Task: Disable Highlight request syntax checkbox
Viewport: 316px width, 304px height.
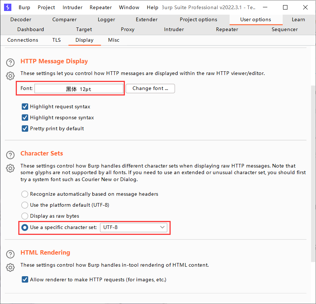Action: click(x=25, y=106)
